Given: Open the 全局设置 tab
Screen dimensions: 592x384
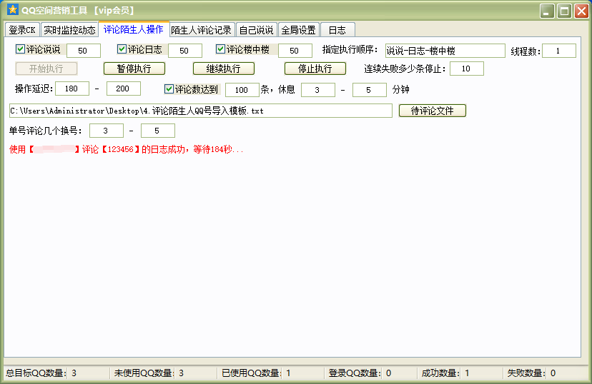Looking at the screenshot, I should (x=299, y=30).
